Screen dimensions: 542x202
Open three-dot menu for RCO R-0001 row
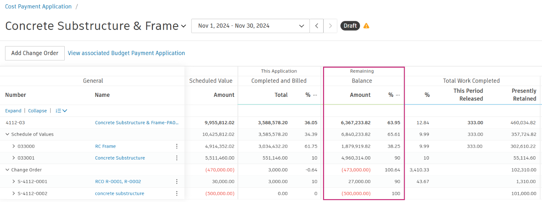[177, 181]
